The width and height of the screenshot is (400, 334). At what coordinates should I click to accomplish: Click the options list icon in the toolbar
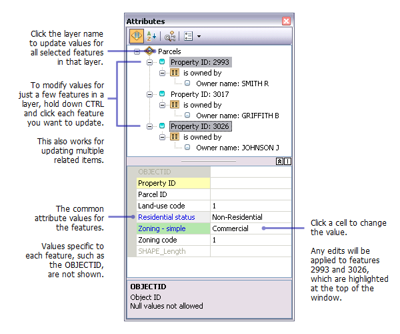click(x=188, y=36)
